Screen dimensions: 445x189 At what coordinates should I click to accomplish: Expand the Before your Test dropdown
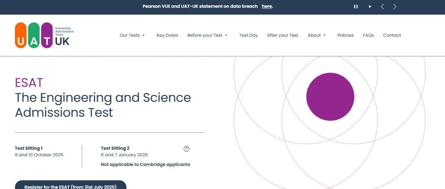(207, 35)
